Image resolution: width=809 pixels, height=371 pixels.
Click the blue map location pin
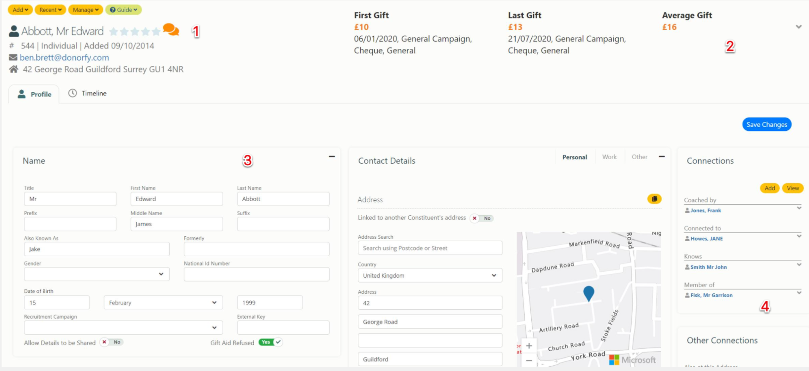coord(589,293)
